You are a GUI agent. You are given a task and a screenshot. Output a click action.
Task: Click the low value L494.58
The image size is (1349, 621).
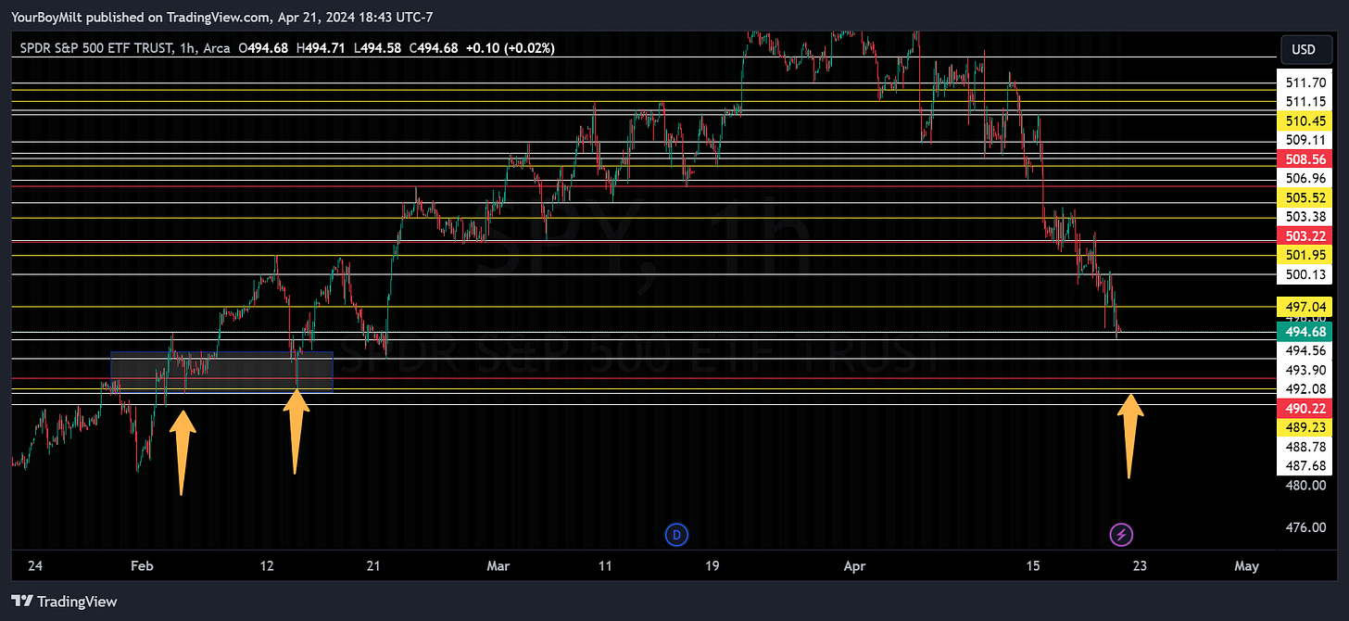click(375, 47)
